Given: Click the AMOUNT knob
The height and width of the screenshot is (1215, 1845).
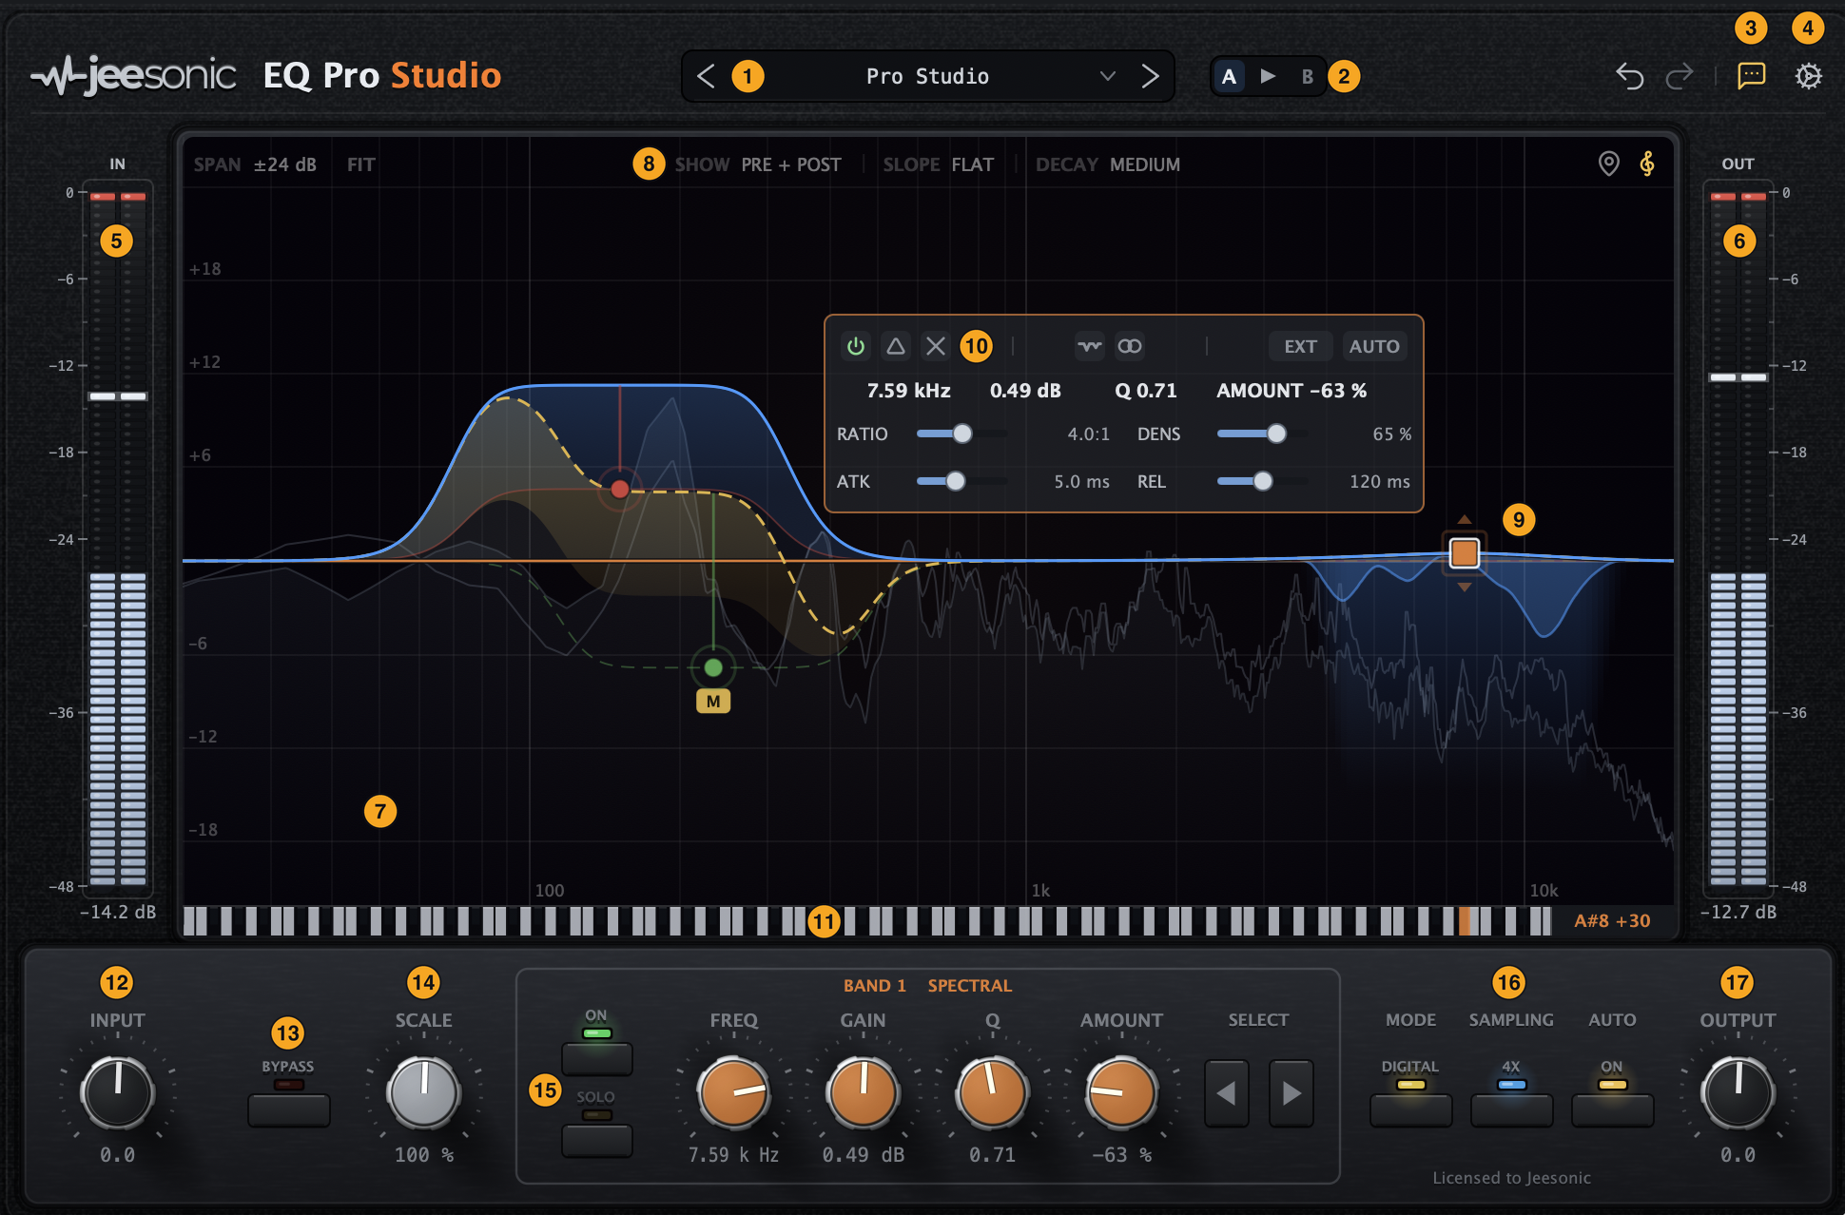Looking at the screenshot, I should tap(1121, 1091).
